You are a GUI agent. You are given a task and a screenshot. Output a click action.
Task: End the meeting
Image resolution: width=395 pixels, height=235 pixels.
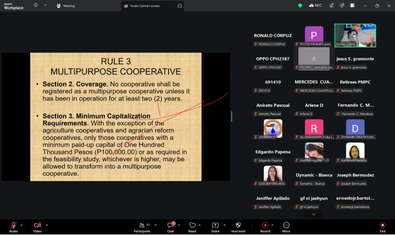pos(382,226)
